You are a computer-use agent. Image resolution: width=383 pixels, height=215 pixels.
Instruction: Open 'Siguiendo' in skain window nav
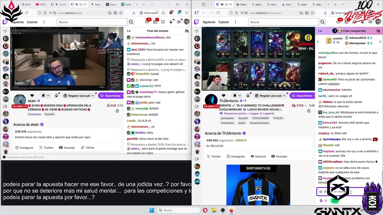17,22
